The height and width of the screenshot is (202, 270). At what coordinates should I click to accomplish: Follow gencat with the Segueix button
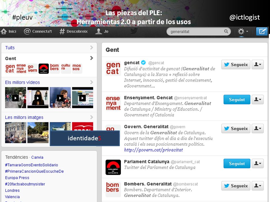[x=236, y=65]
